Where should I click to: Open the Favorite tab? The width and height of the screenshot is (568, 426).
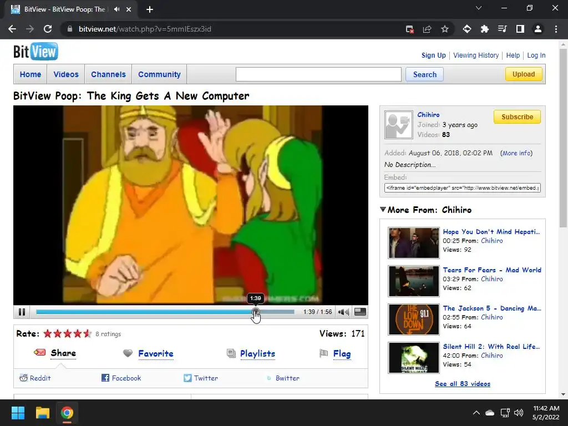coord(156,353)
